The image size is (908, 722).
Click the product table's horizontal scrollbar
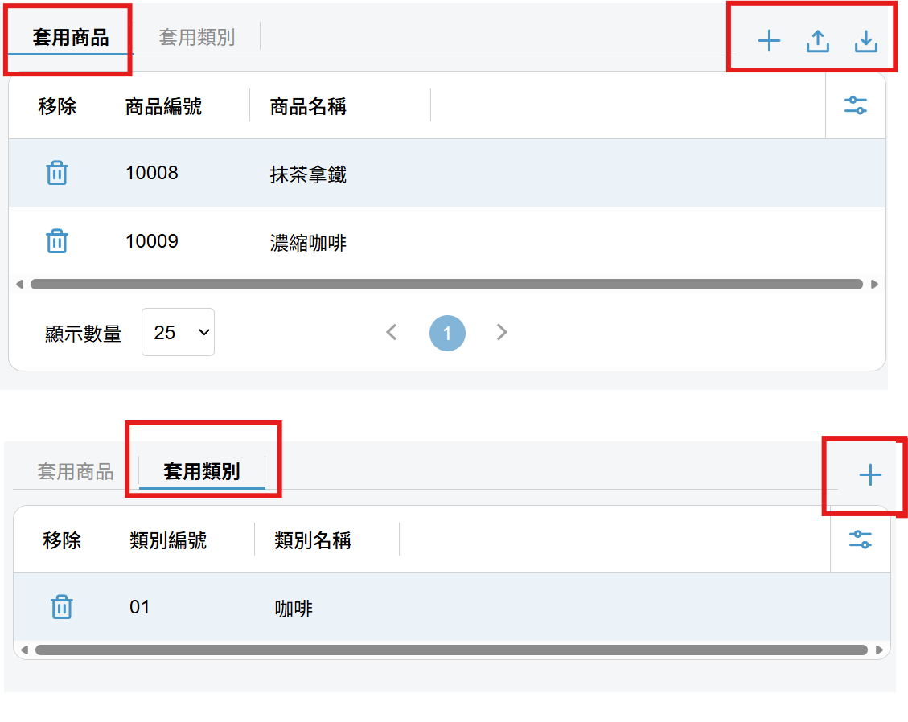tap(446, 284)
